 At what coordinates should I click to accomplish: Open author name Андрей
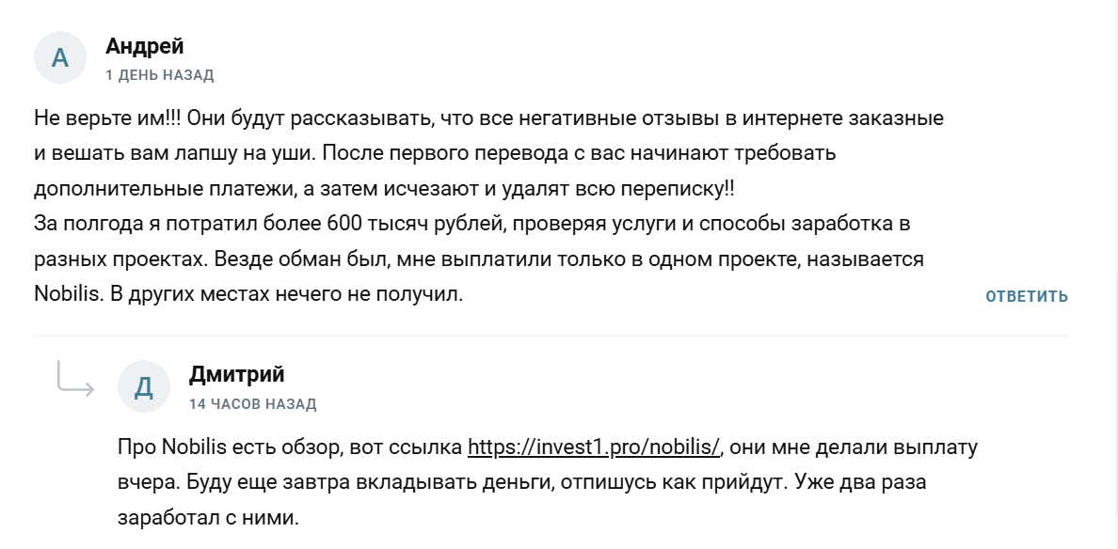click(144, 45)
